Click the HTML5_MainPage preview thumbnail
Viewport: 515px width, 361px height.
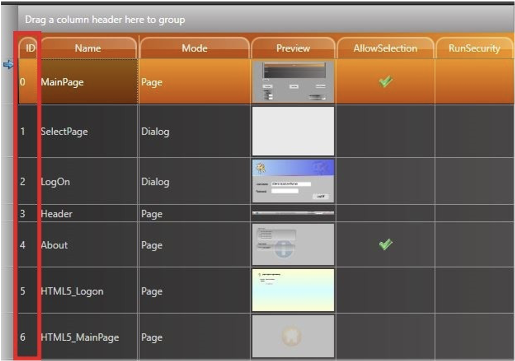293,337
